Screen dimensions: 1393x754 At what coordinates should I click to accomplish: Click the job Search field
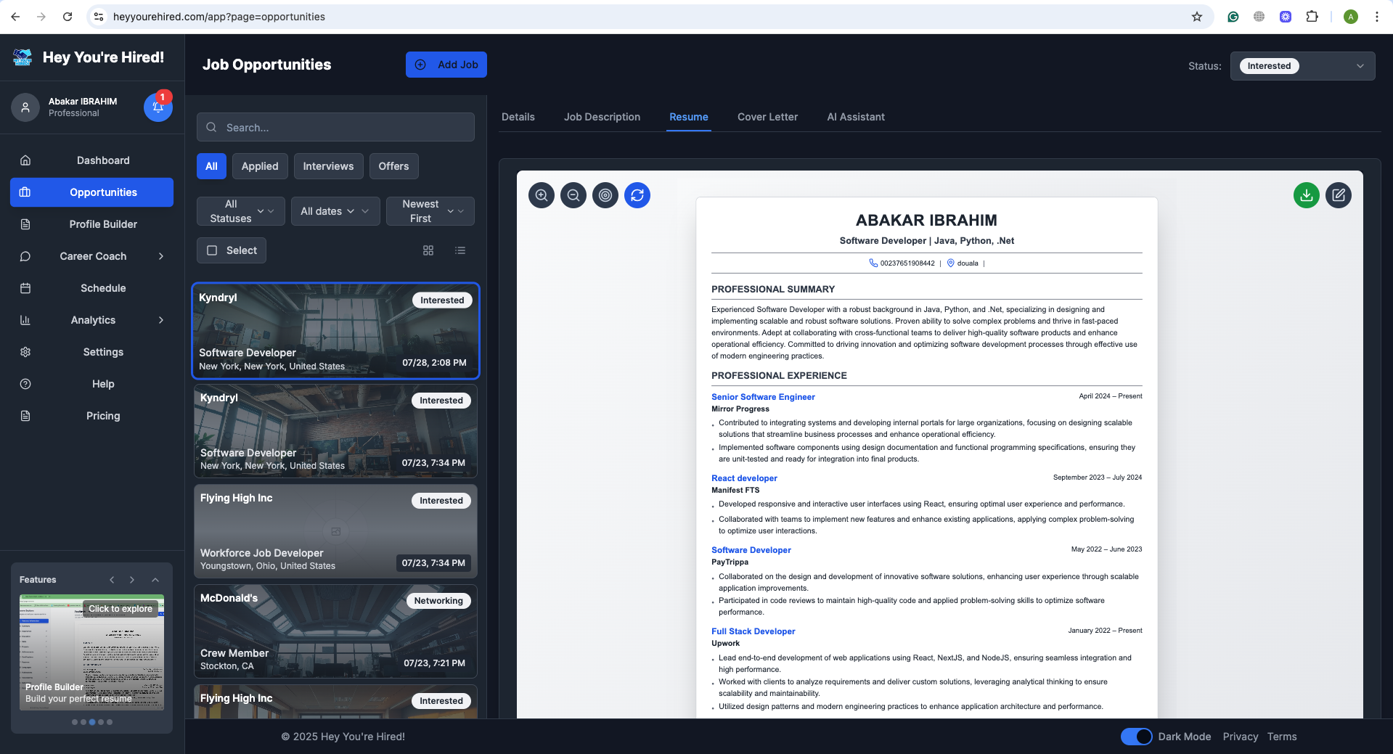click(335, 127)
